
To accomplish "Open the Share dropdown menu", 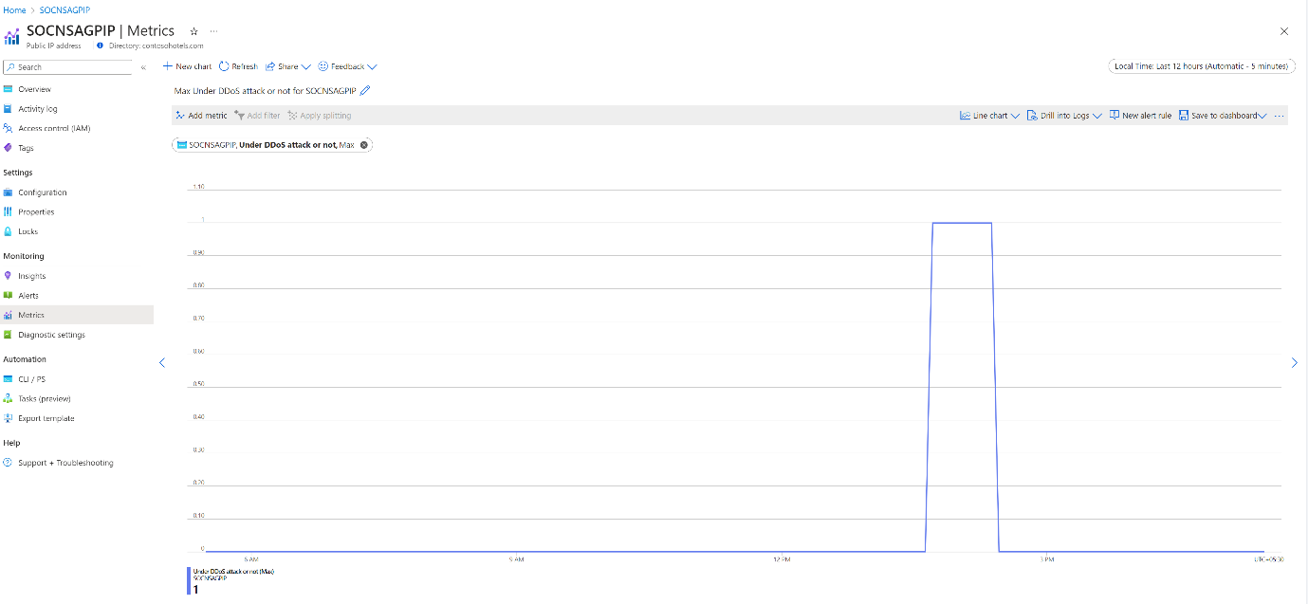I will pos(287,66).
